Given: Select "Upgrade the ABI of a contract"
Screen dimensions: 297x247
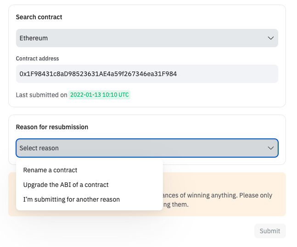Looking at the screenshot, I should pos(66,185).
